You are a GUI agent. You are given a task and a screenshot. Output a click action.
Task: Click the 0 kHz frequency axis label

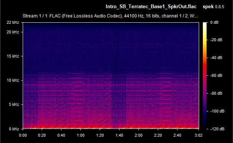tap(14, 129)
